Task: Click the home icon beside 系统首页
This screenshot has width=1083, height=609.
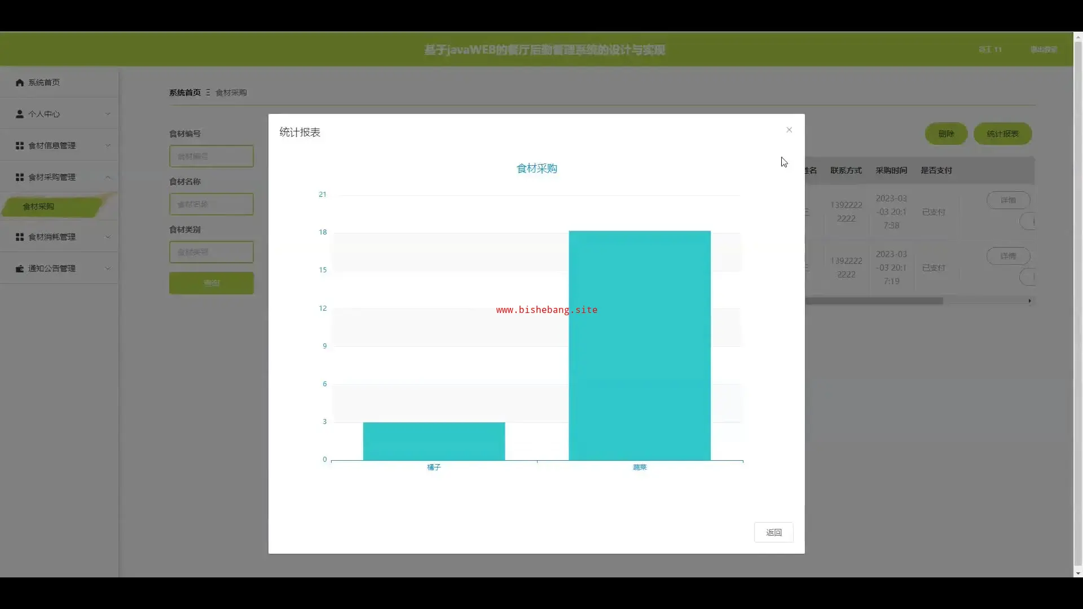Action: [x=20, y=82]
